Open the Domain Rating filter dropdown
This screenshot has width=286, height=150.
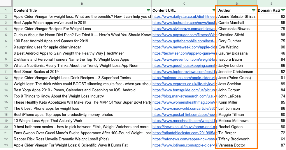[x=283, y=11]
